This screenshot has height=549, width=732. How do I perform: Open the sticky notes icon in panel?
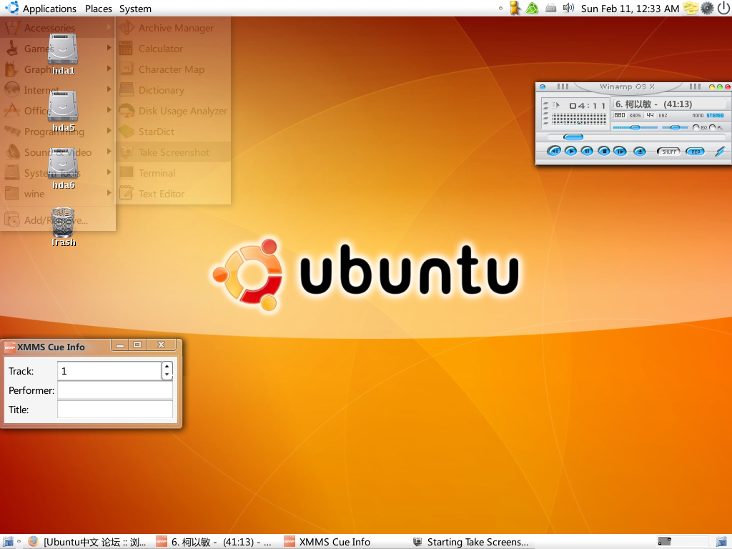coord(691,8)
